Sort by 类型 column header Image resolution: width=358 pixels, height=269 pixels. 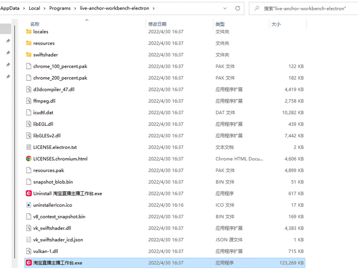tap(220, 24)
